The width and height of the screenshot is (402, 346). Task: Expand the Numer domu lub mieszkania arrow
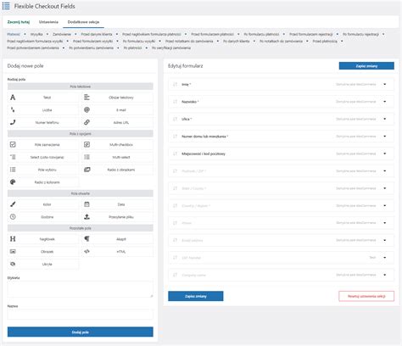pos(385,137)
